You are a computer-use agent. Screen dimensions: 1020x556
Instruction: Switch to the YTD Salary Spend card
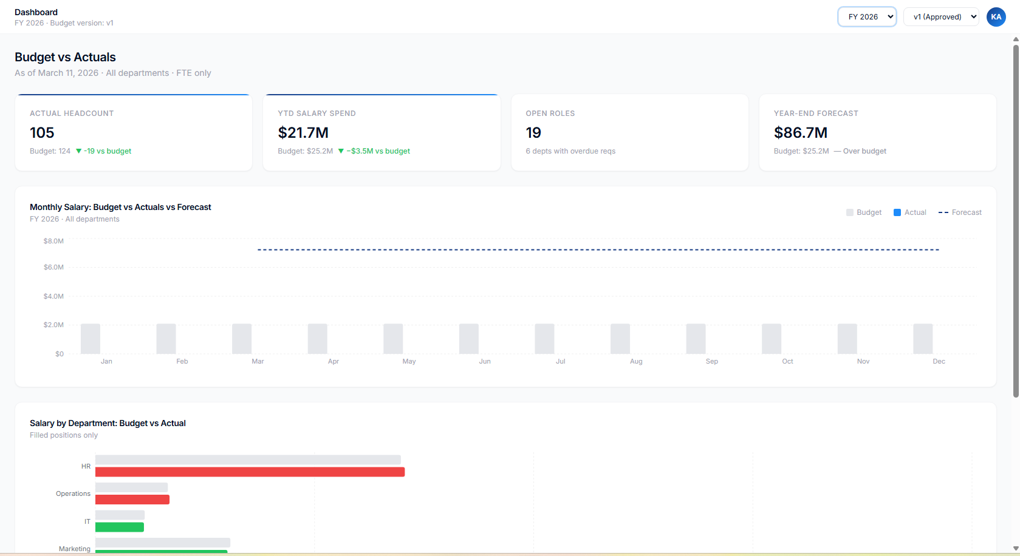tap(382, 132)
